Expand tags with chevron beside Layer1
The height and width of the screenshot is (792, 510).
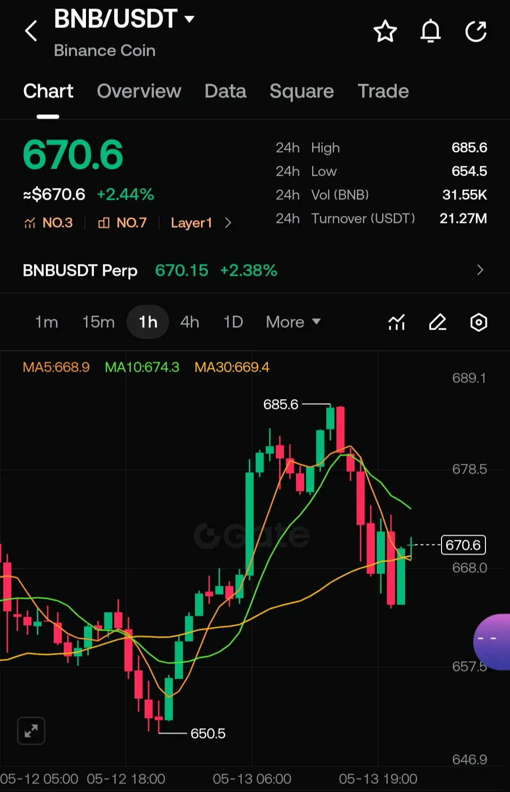click(x=228, y=222)
